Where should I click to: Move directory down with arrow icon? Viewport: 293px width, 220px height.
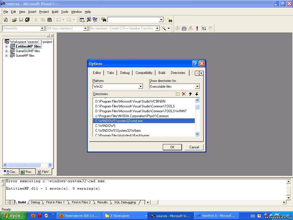point(197,94)
